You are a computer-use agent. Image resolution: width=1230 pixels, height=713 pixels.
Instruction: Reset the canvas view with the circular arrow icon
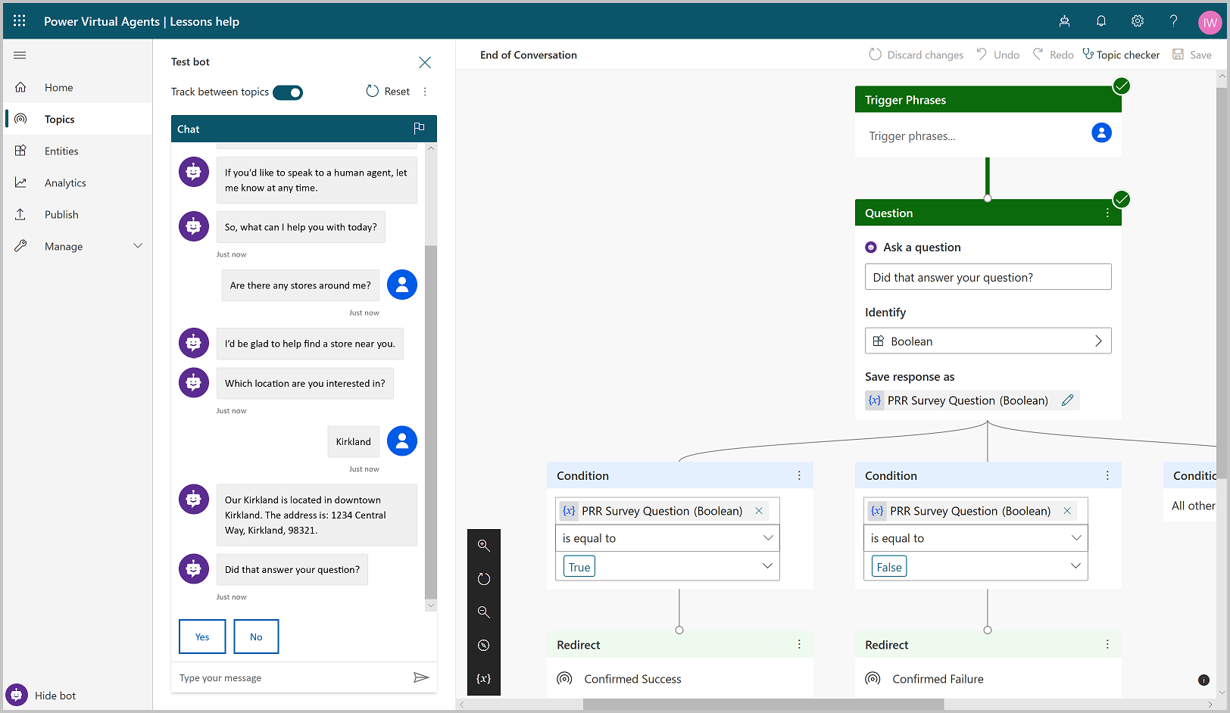click(484, 579)
